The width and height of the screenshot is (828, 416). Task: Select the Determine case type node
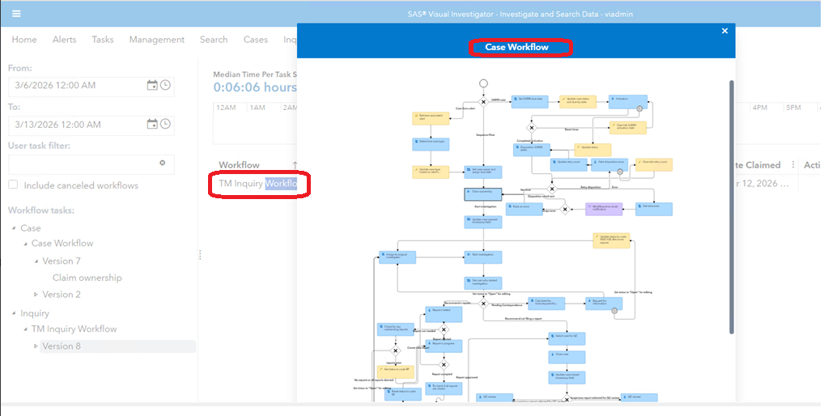click(431, 144)
